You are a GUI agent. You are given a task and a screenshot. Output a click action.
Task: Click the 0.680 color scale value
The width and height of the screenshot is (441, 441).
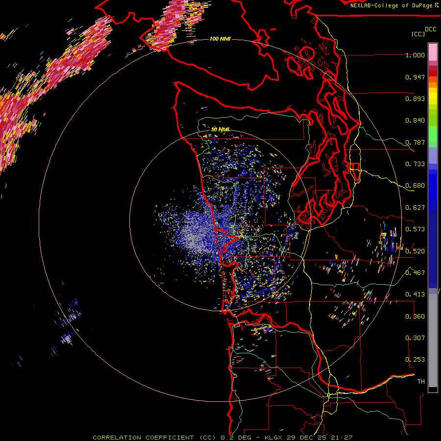click(415, 186)
